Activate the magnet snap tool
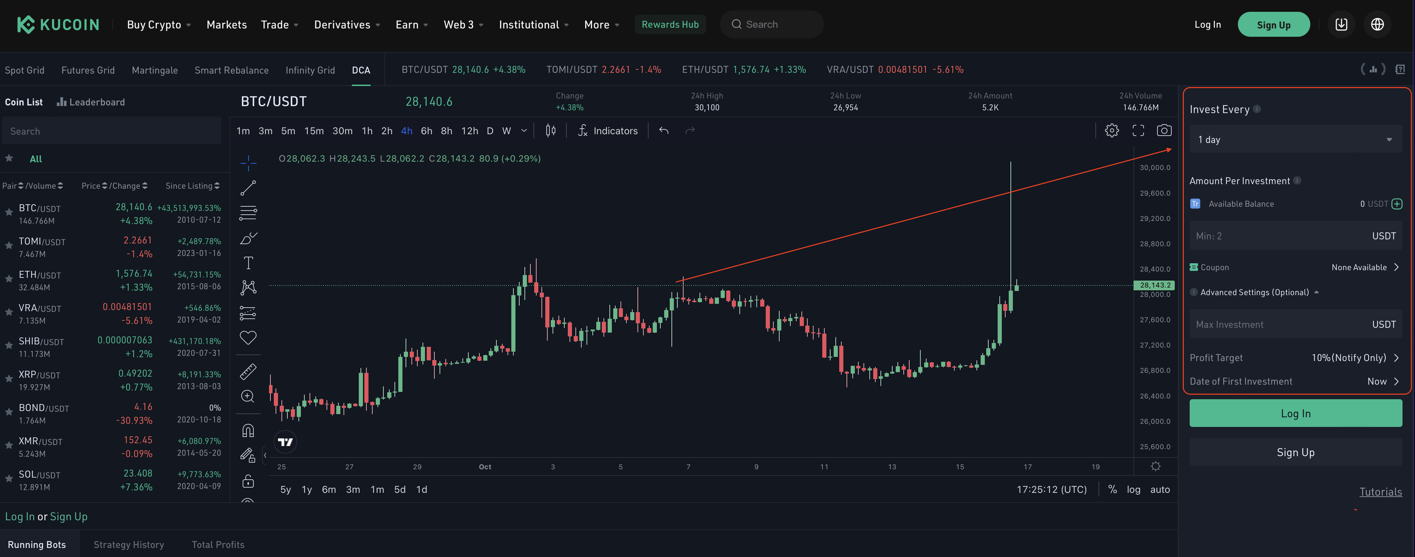The height and width of the screenshot is (557, 1415). pyautogui.click(x=248, y=430)
